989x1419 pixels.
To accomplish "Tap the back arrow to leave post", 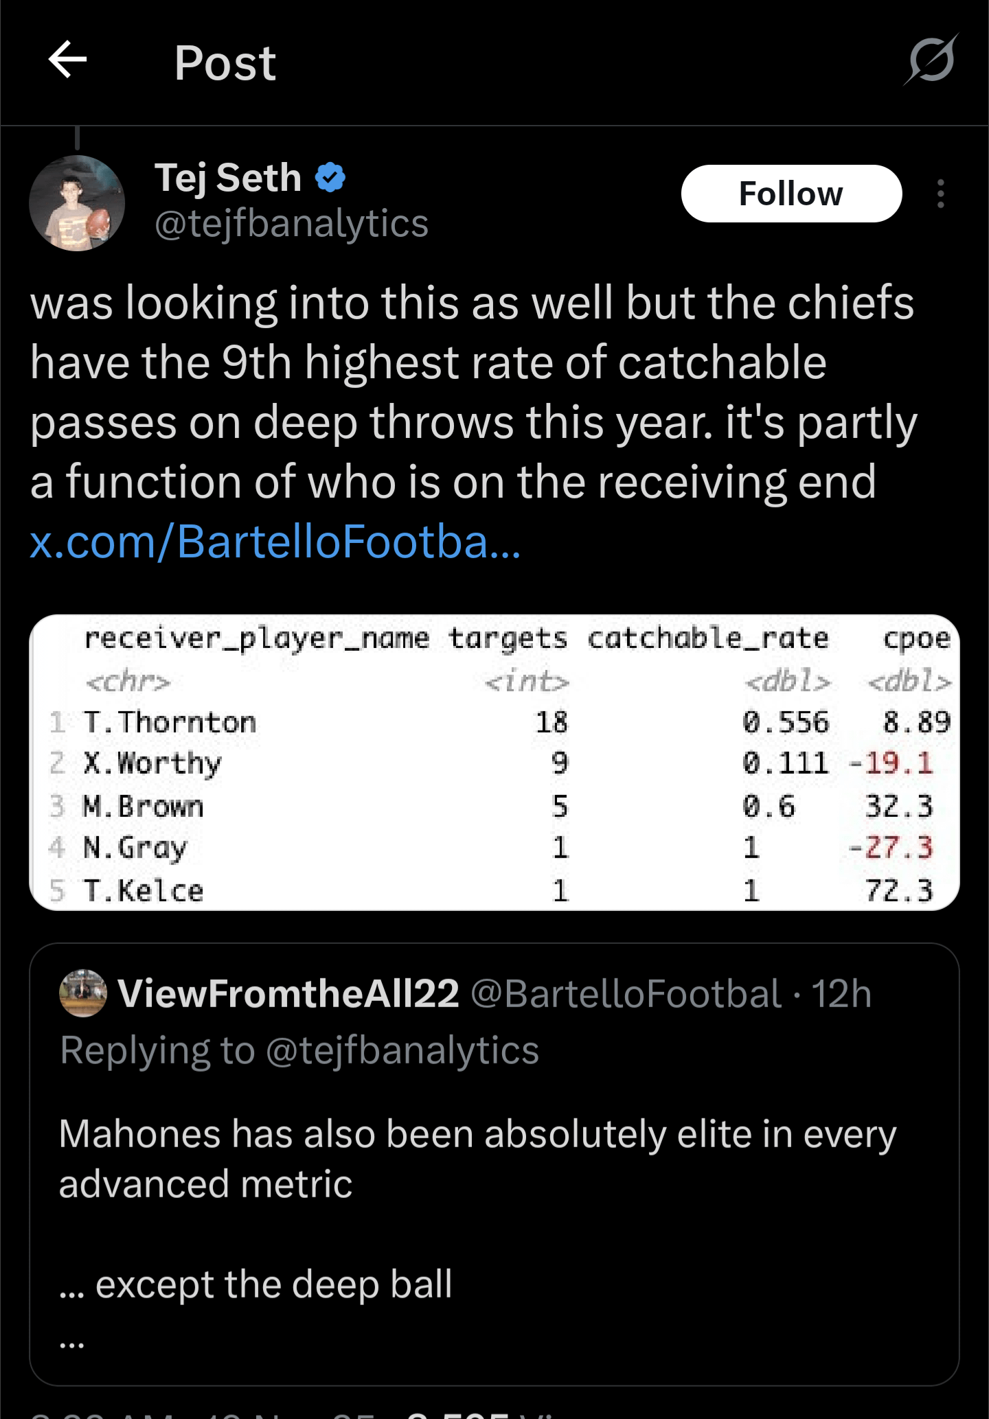I will pyautogui.click(x=68, y=60).
